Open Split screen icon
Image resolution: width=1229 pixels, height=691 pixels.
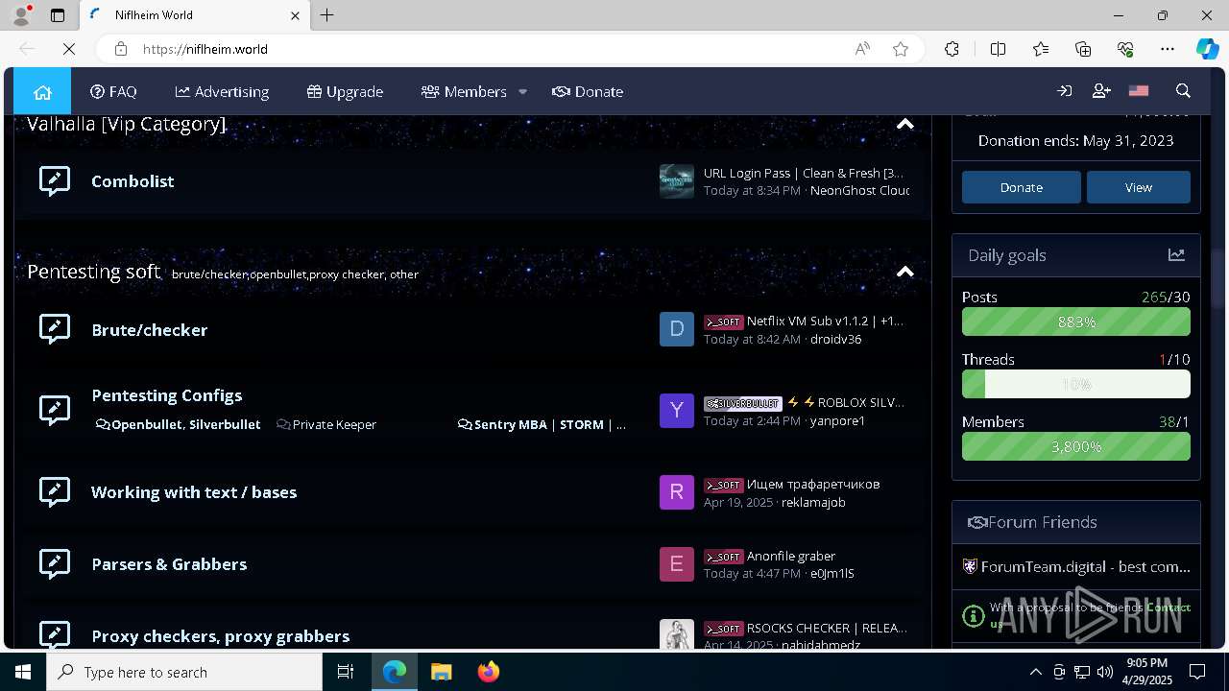[x=998, y=49]
